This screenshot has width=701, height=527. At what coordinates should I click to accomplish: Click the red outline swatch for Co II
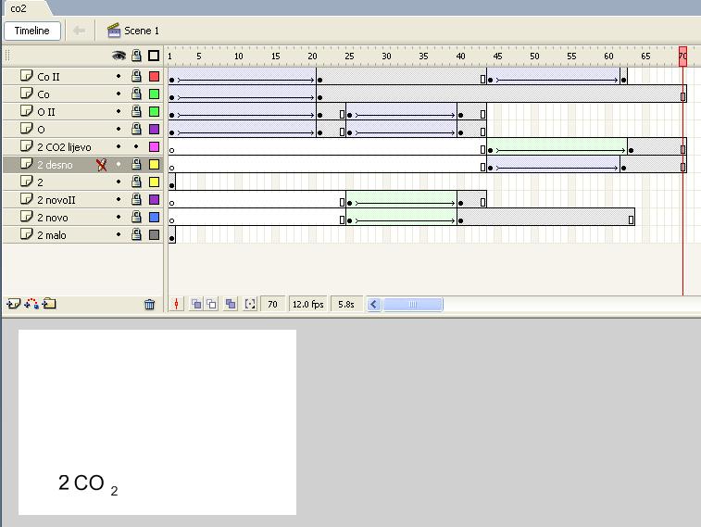click(154, 77)
